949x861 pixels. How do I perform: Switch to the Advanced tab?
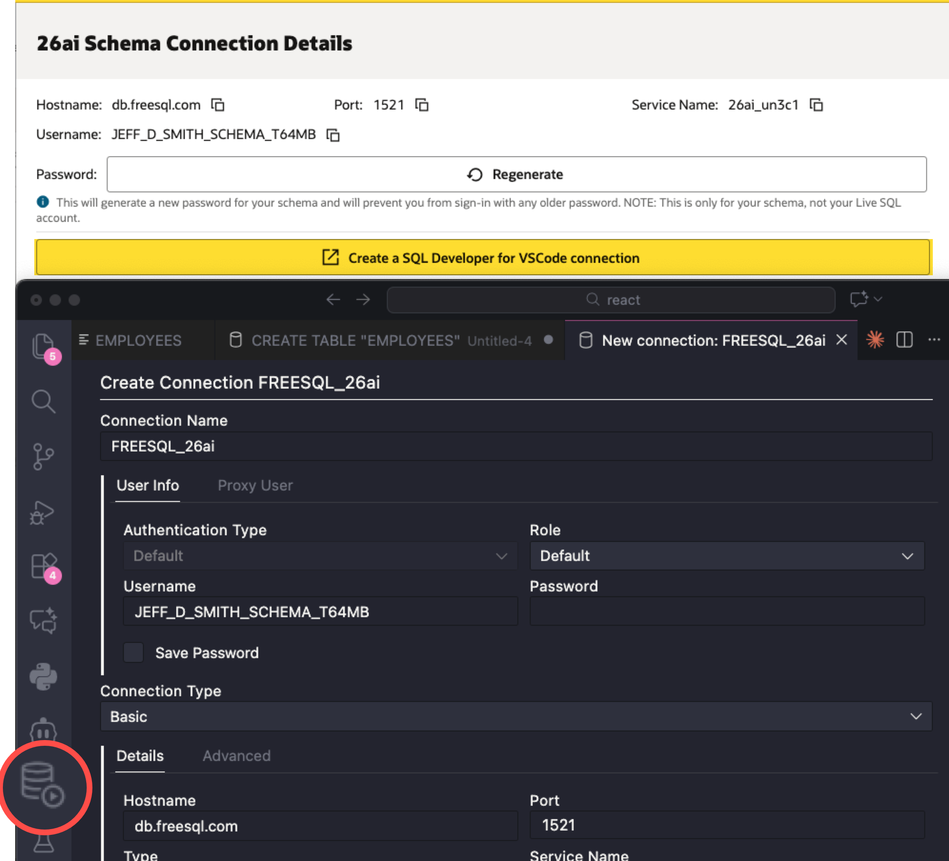coord(236,756)
